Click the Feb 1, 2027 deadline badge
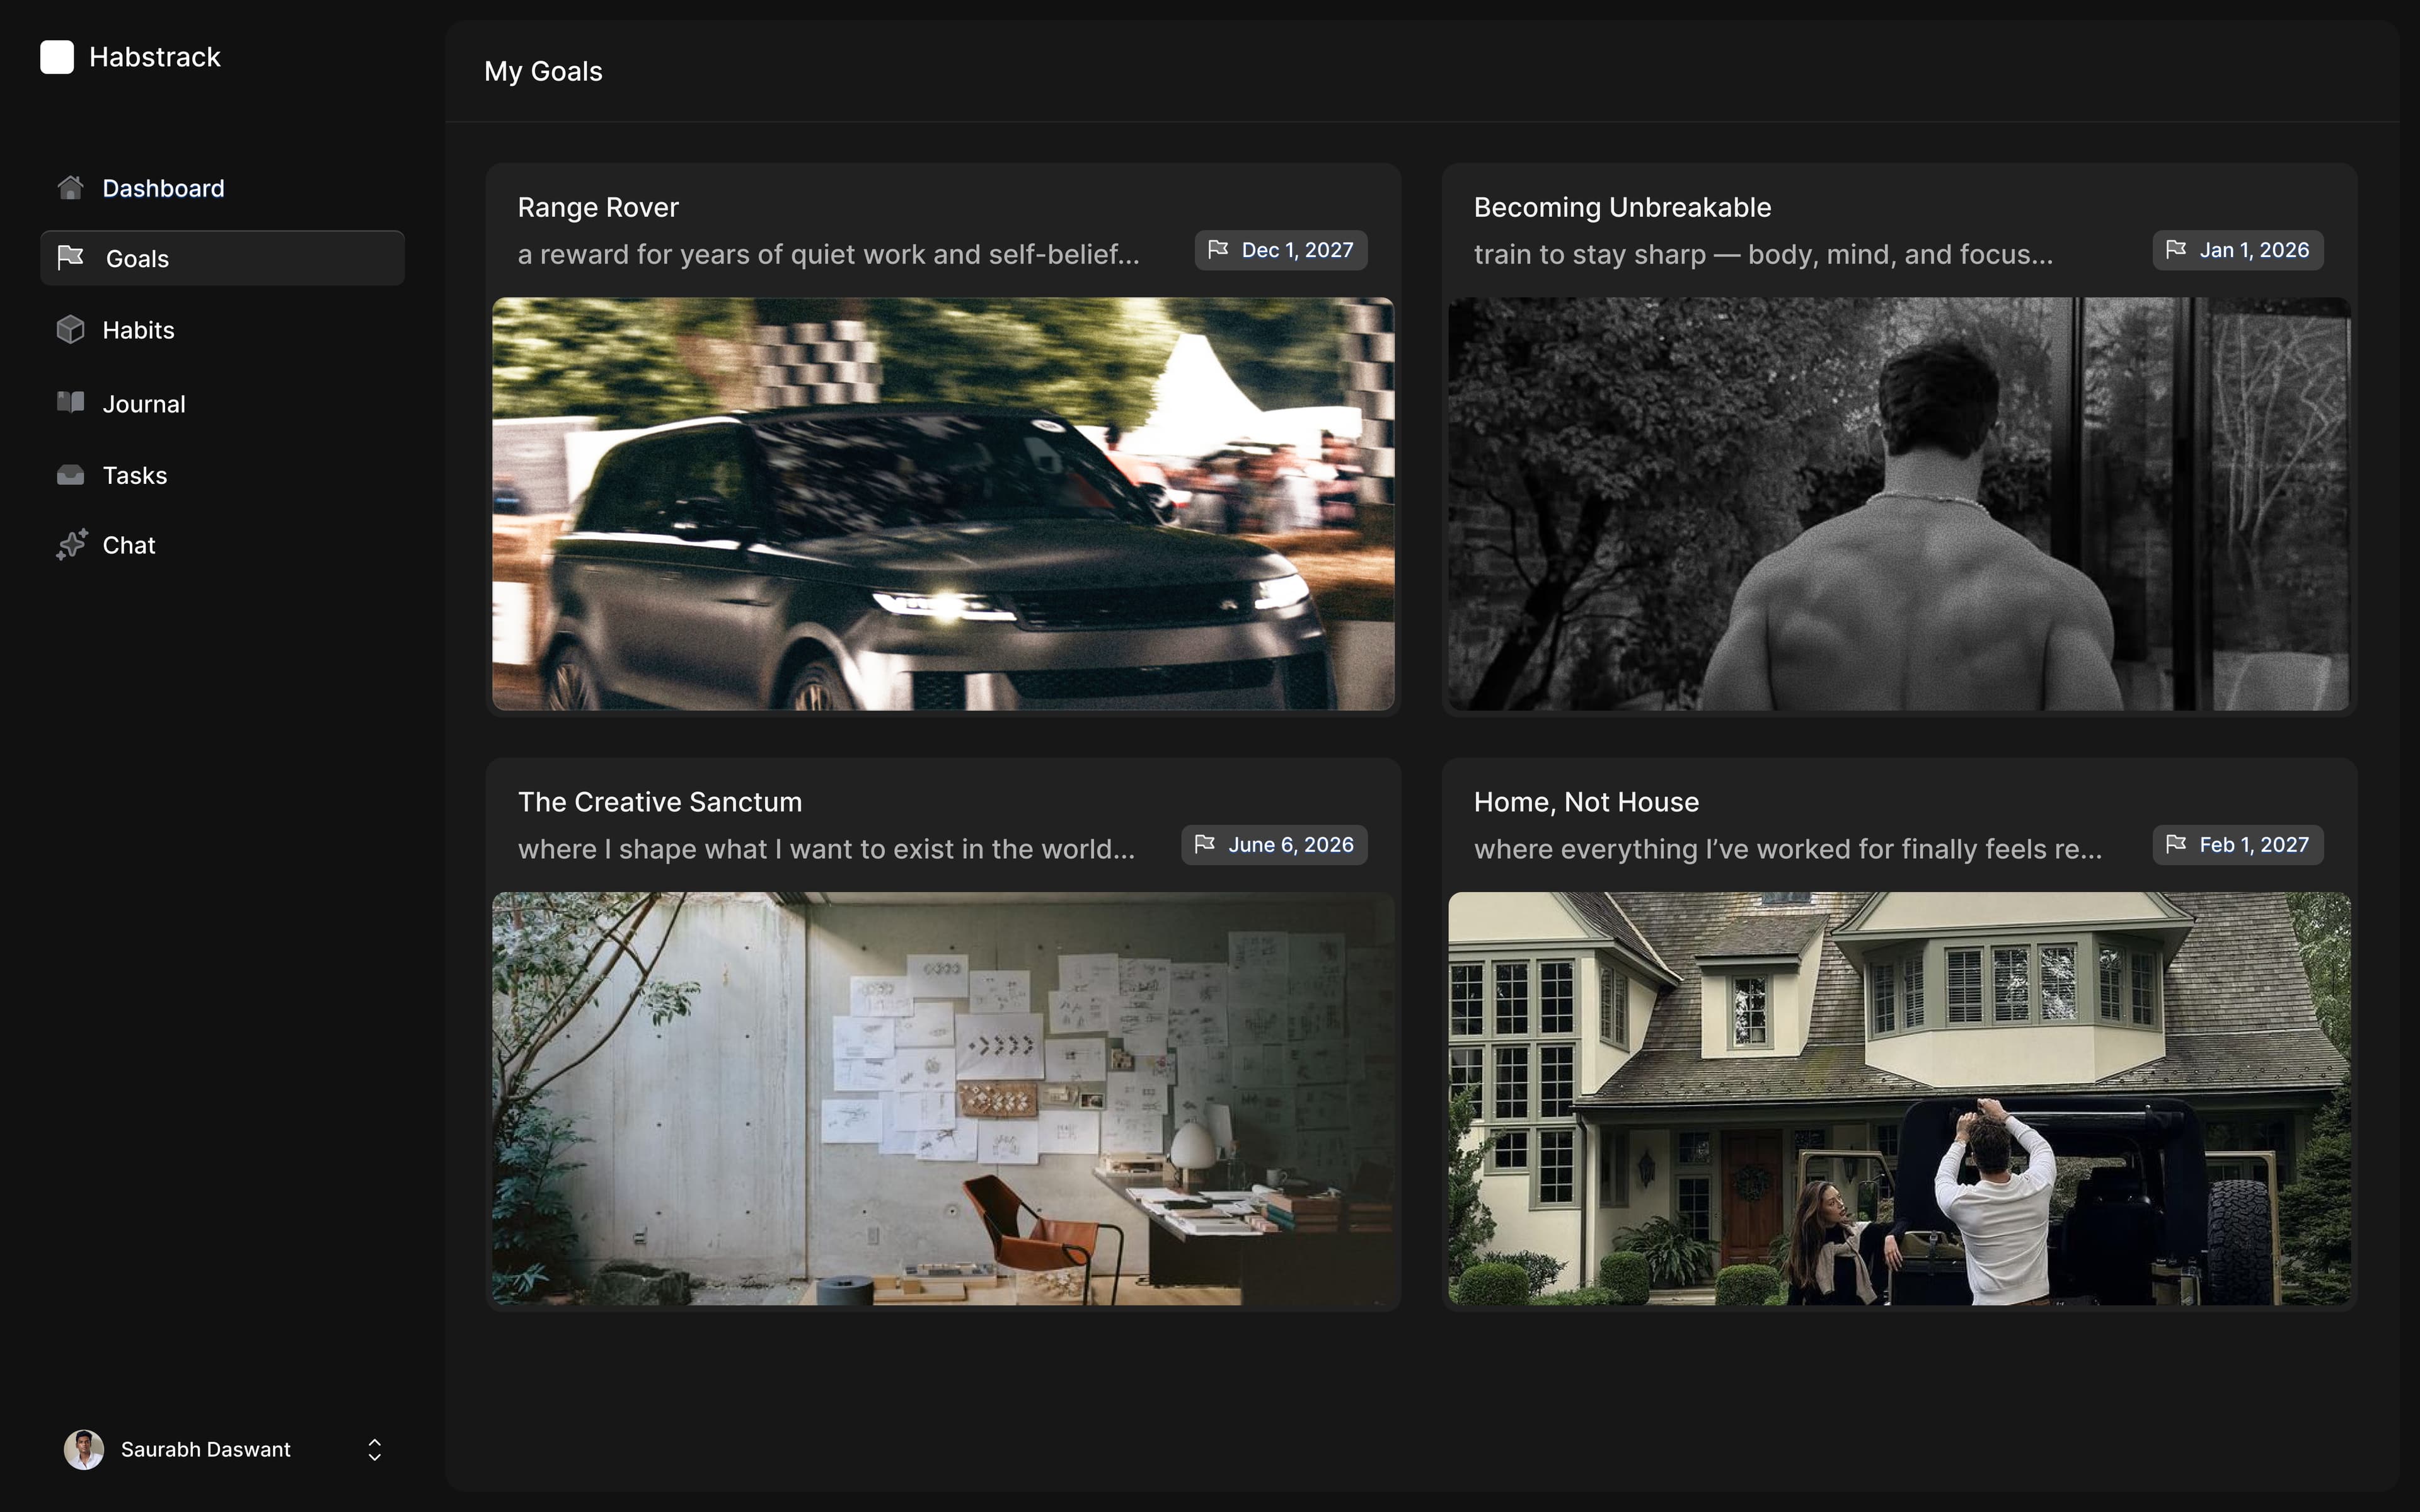The height and width of the screenshot is (1512, 2420). (2237, 845)
